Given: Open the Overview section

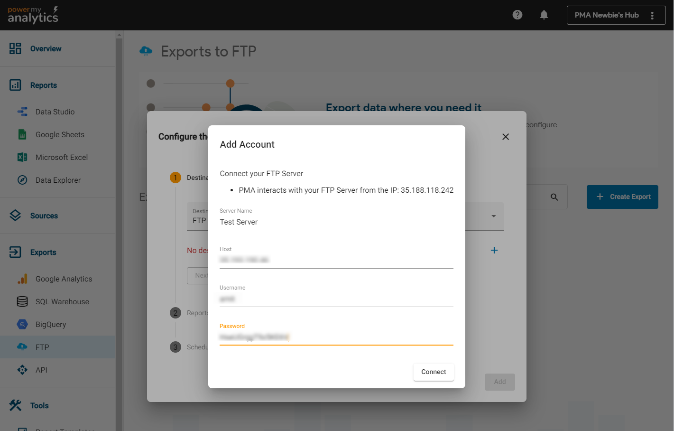Looking at the screenshot, I should (x=46, y=48).
